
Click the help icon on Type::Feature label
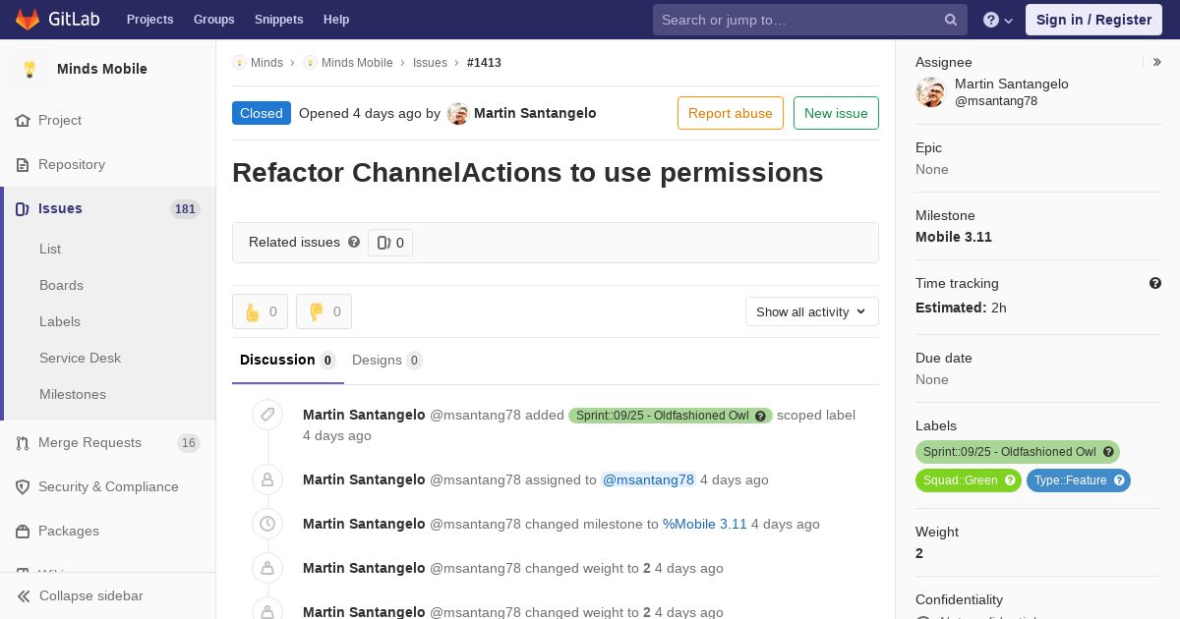1119,480
